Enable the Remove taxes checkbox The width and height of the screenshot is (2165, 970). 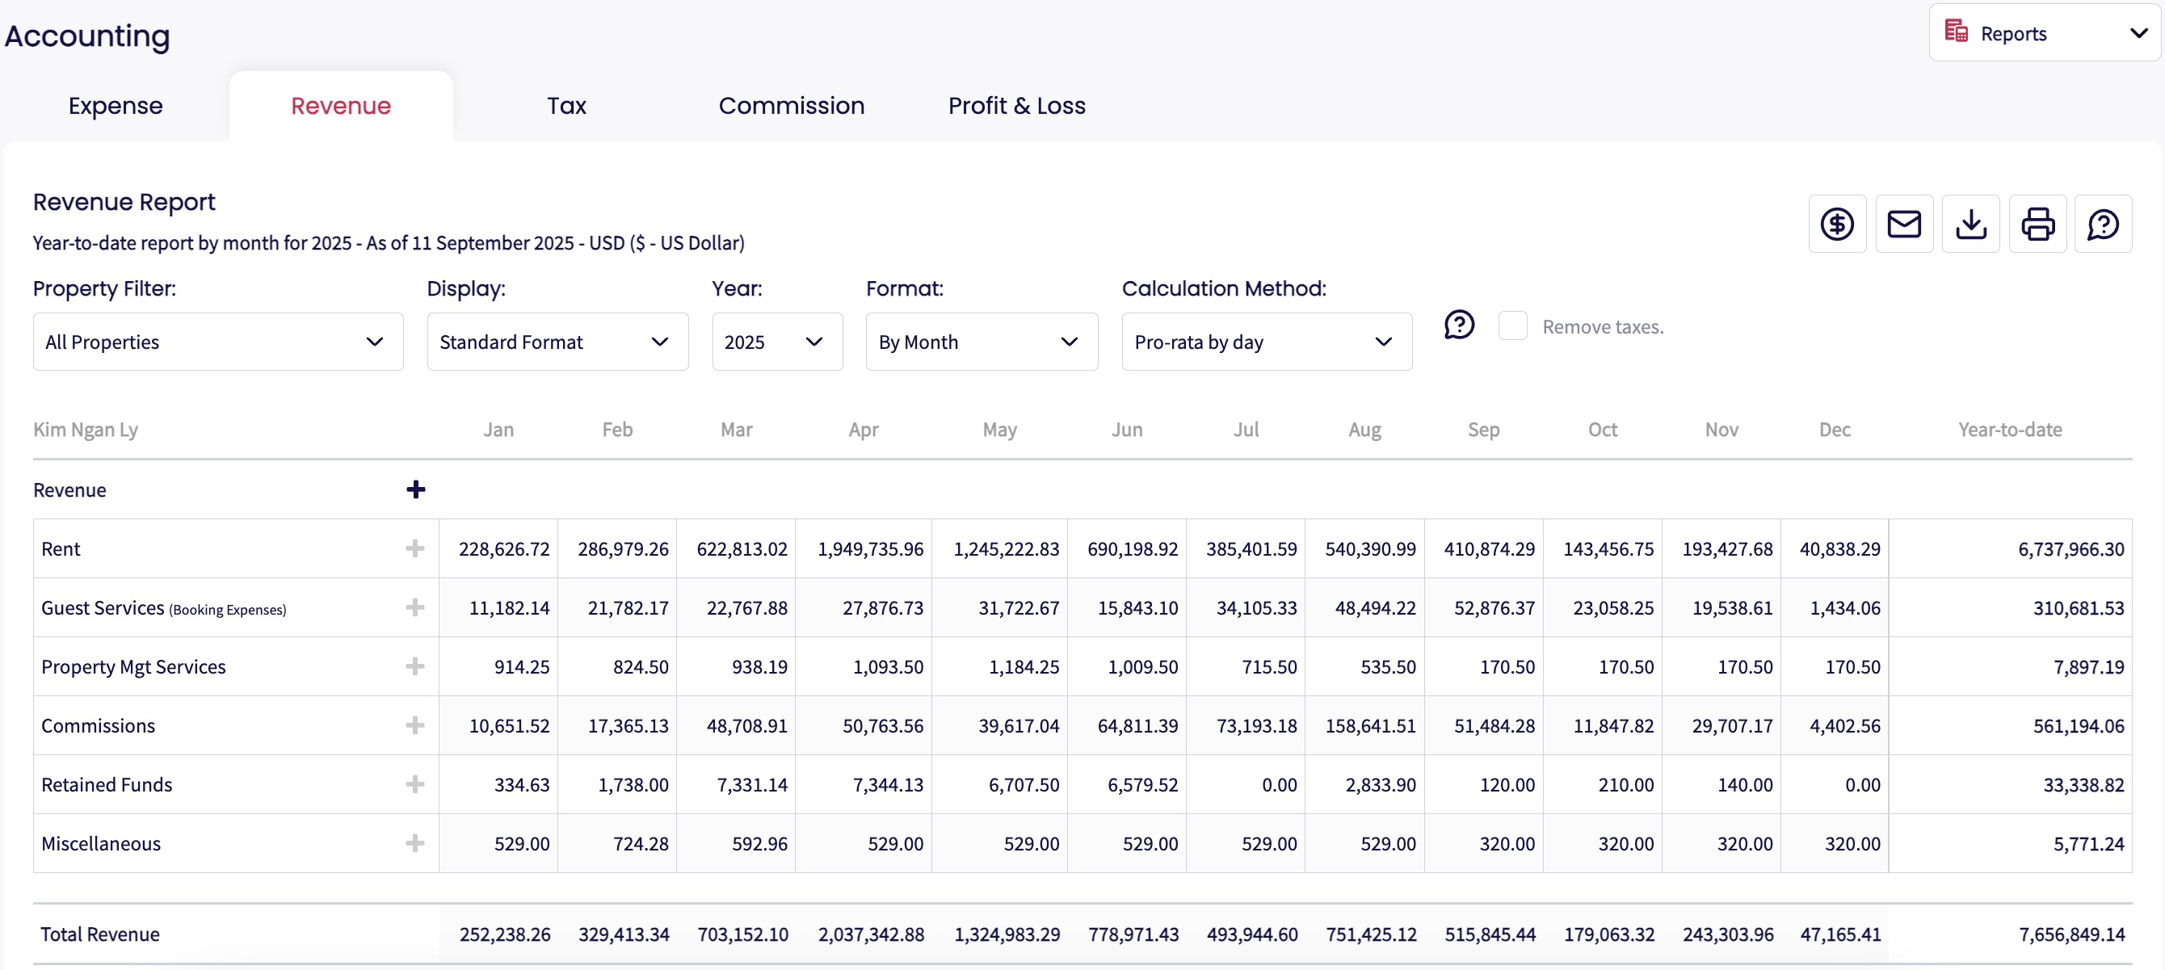click(1513, 326)
